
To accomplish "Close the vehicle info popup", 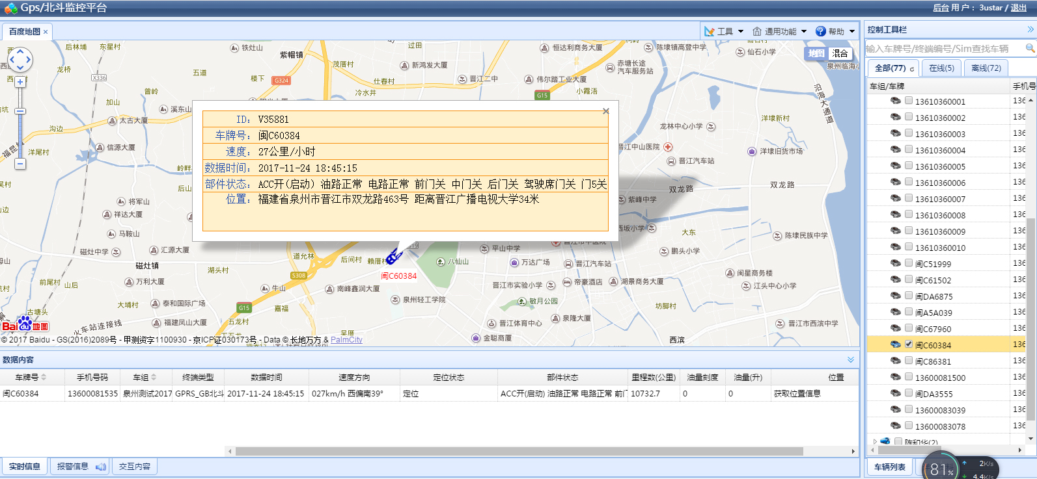I will (606, 111).
